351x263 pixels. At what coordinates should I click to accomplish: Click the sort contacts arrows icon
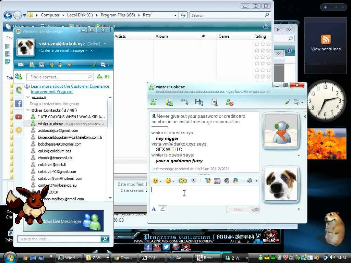[107, 77]
